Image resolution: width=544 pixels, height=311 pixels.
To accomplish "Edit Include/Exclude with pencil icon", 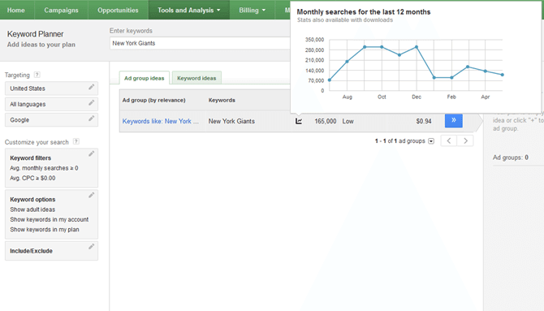I will click(91, 246).
